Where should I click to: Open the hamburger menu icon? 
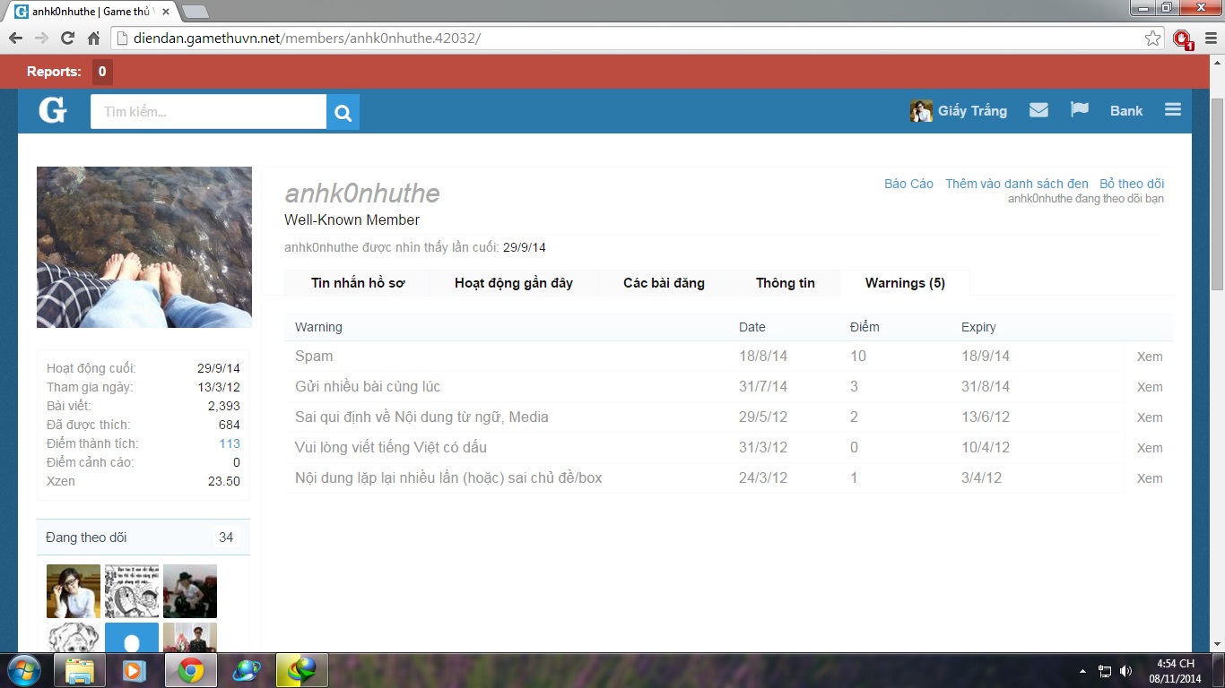pos(1172,110)
